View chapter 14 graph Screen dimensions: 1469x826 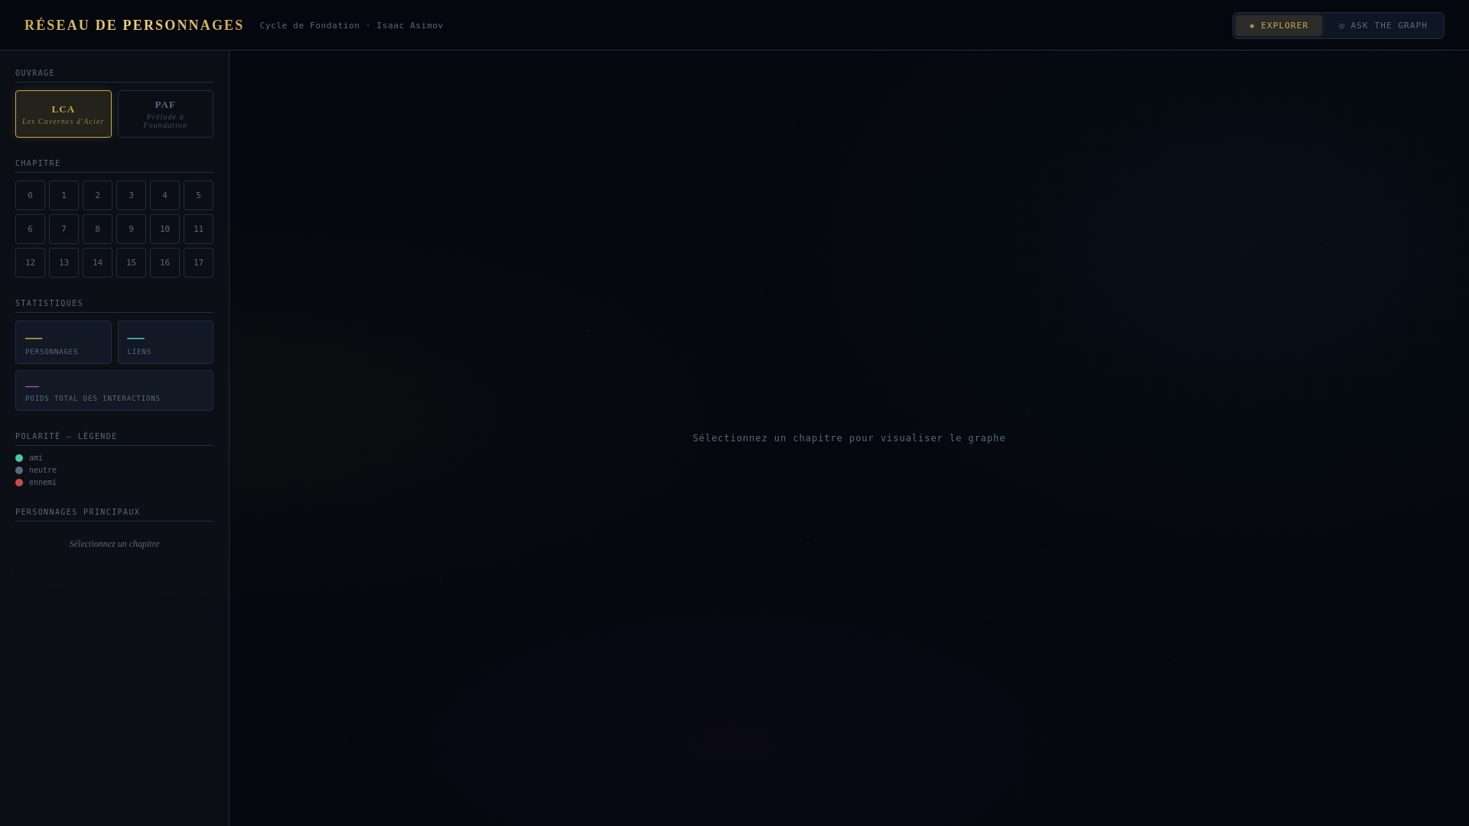point(97,263)
